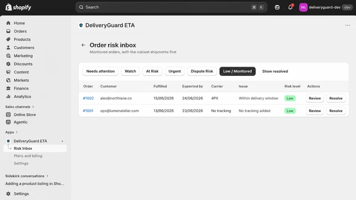Filter by Needs attention

(x=101, y=71)
